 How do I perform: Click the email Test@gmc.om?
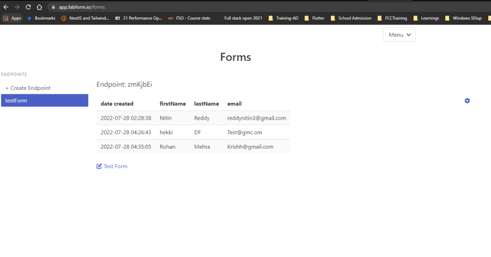tap(244, 132)
